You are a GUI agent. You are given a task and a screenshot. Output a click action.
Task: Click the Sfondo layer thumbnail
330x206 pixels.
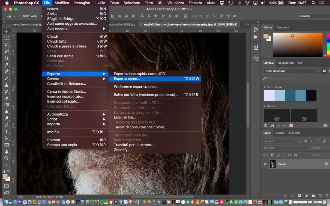click(x=273, y=164)
